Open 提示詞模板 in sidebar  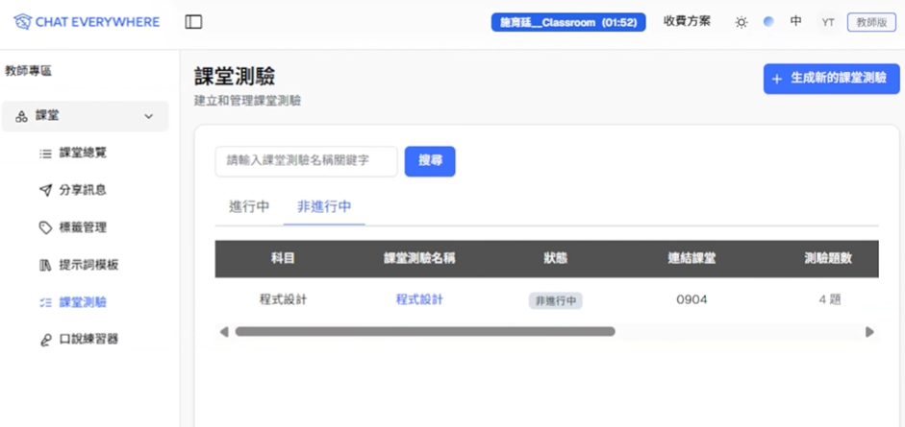click(88, 265)
